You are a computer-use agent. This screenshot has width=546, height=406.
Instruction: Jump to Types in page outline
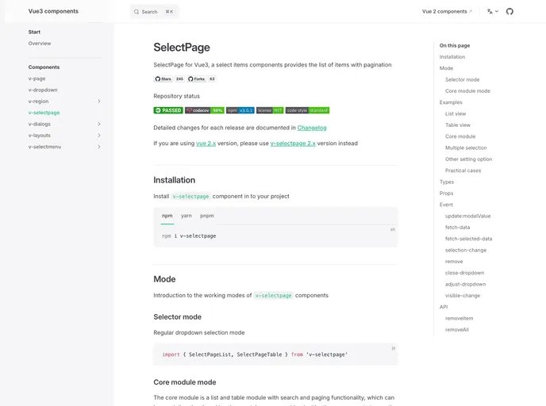click(x=447, y=182)
